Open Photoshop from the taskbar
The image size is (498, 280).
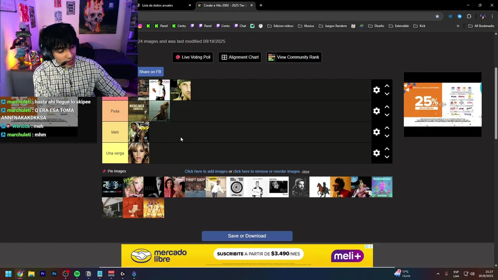54,274
